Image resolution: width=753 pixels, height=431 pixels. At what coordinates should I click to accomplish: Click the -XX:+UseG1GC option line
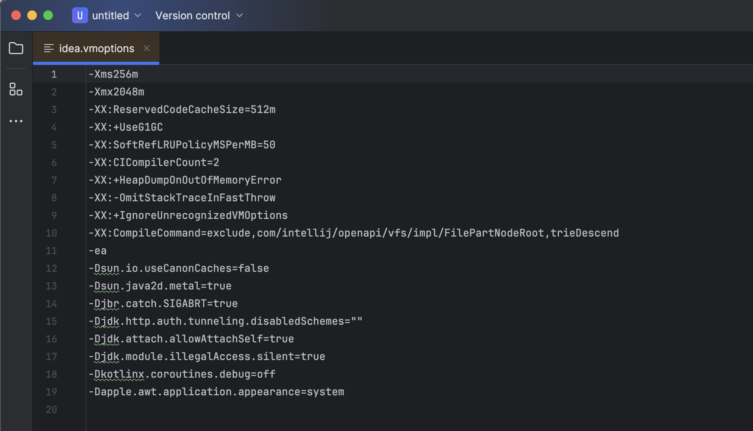click(125, 127)
